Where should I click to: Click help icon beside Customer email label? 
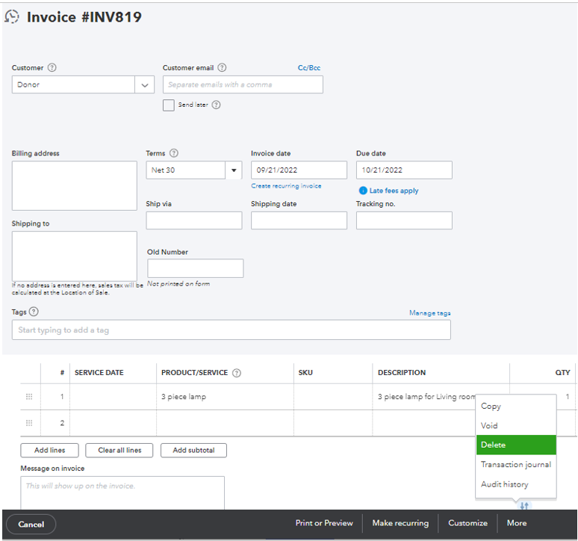222,68
